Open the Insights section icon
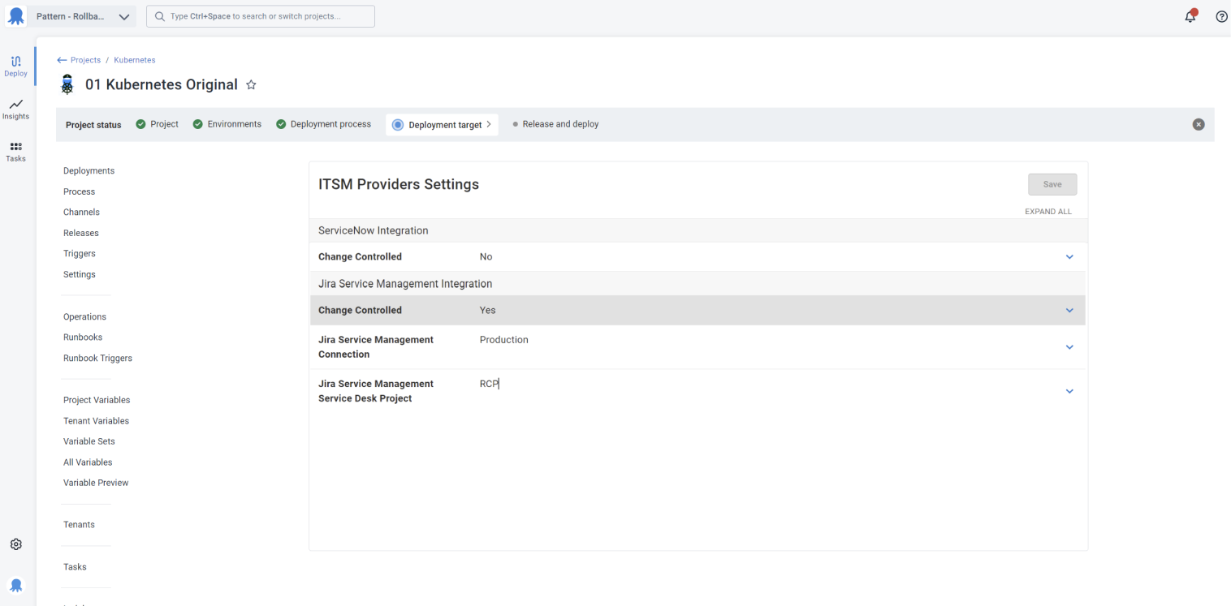The height and width of the screenshot is (606, 1231). click(x=15, y=109)
